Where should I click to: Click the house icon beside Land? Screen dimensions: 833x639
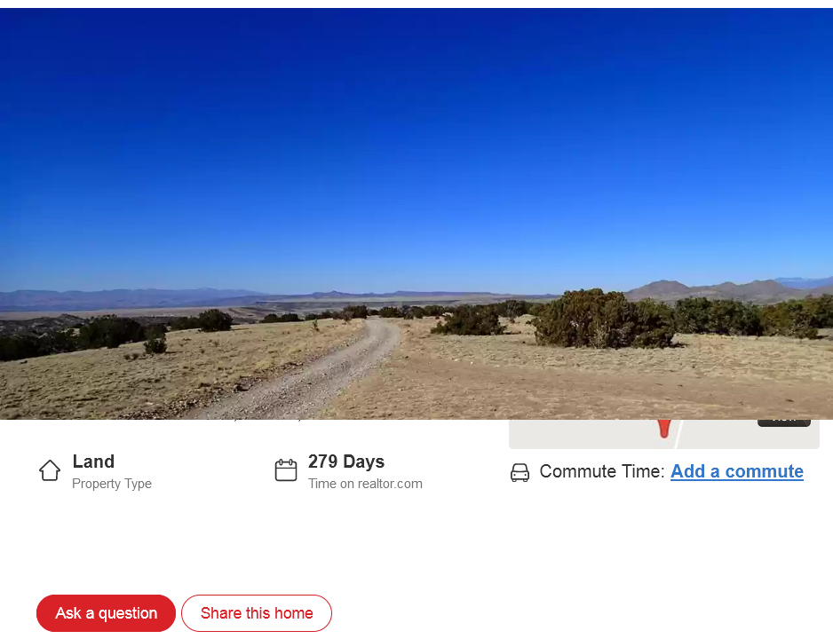pyautogui.click(x=50, y=470)
